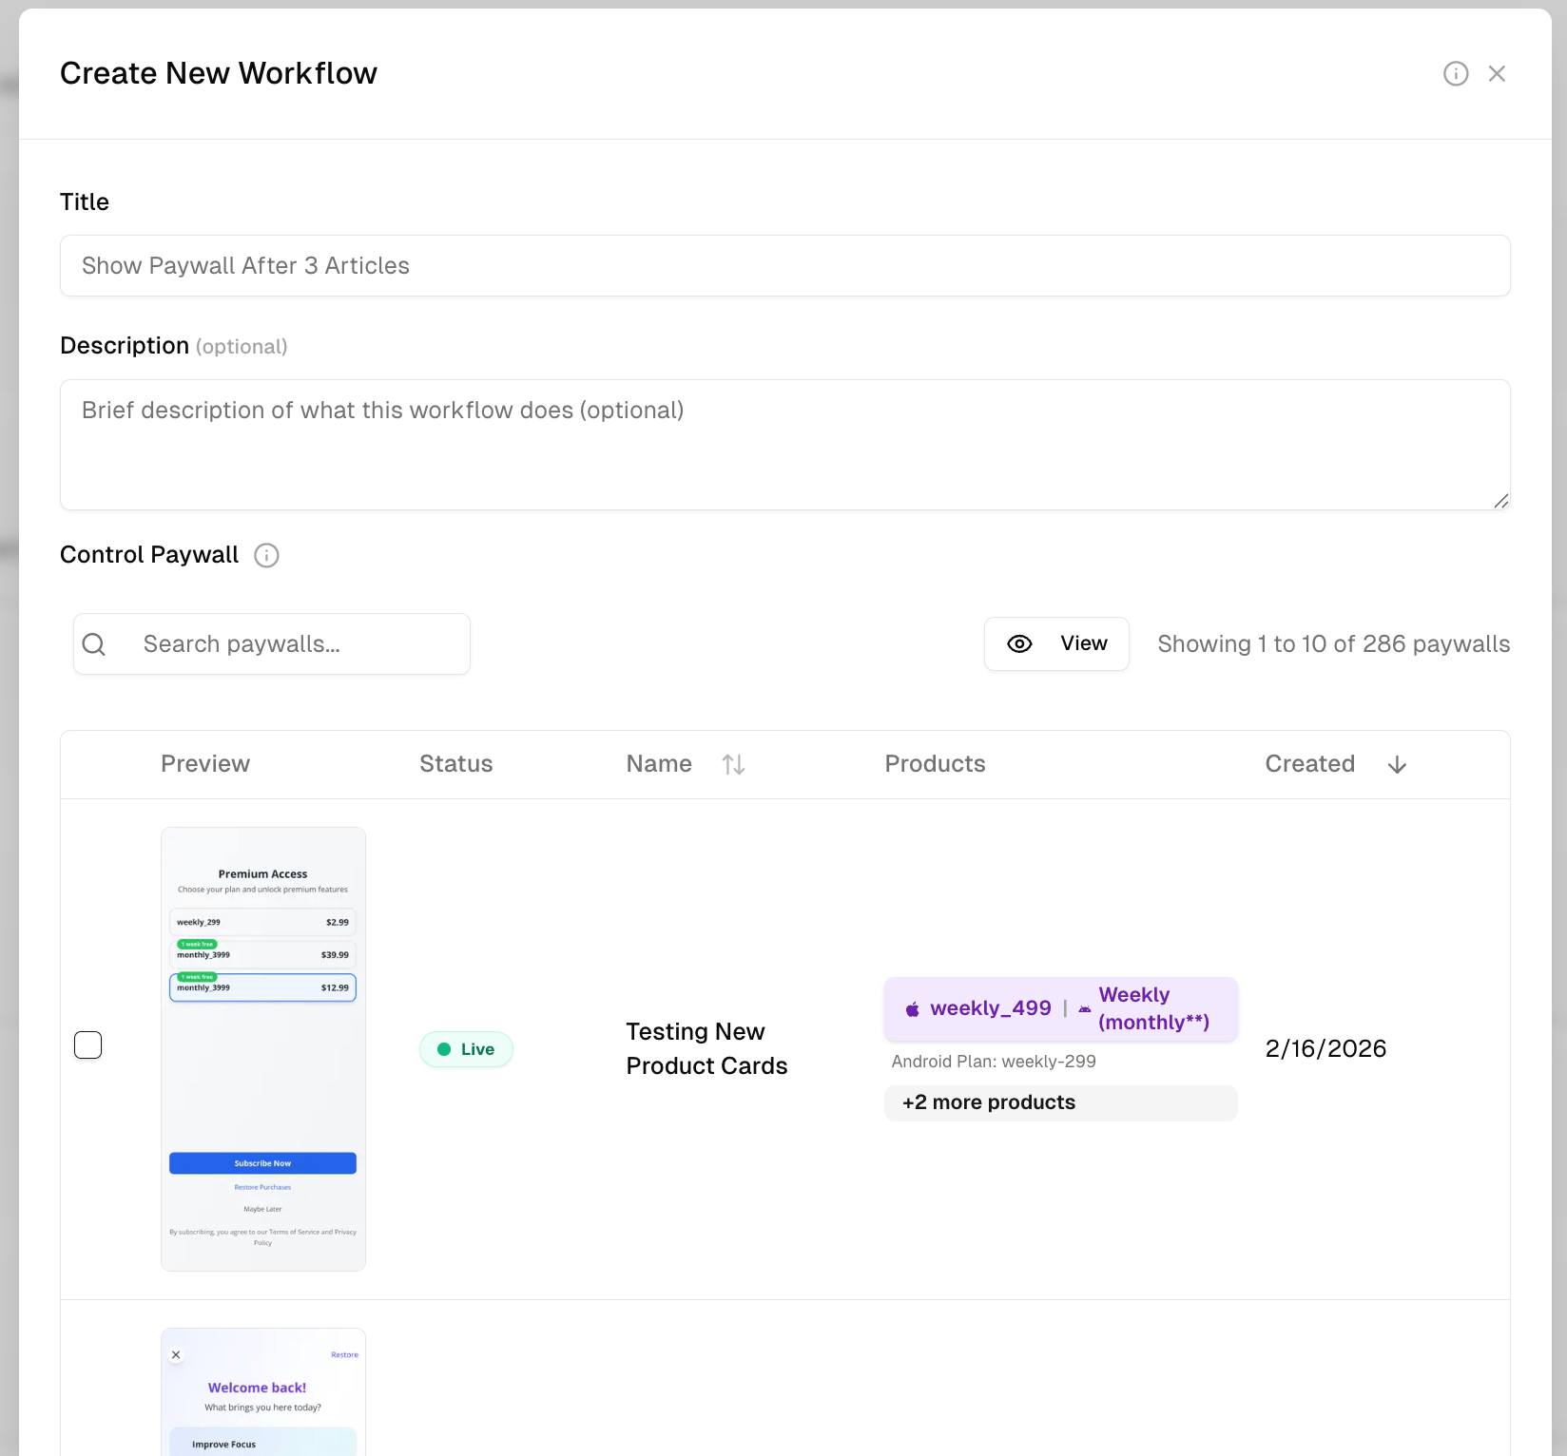Click the search magnifier icon
Screen dimensions: 1567x1456
click(x=94, y=644)
